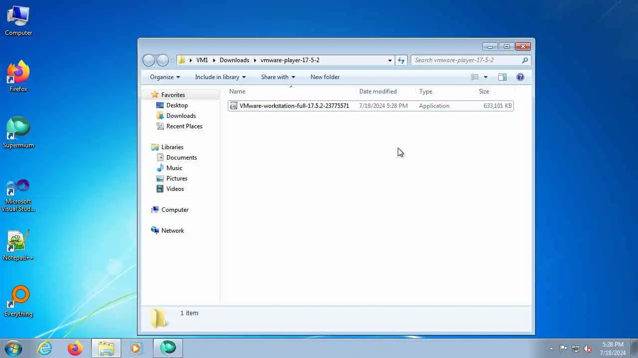Screen dimensions: 638x358
Task: Expand the arrow after VM1 in breadcrumb
Action: (x=214, y=60)
